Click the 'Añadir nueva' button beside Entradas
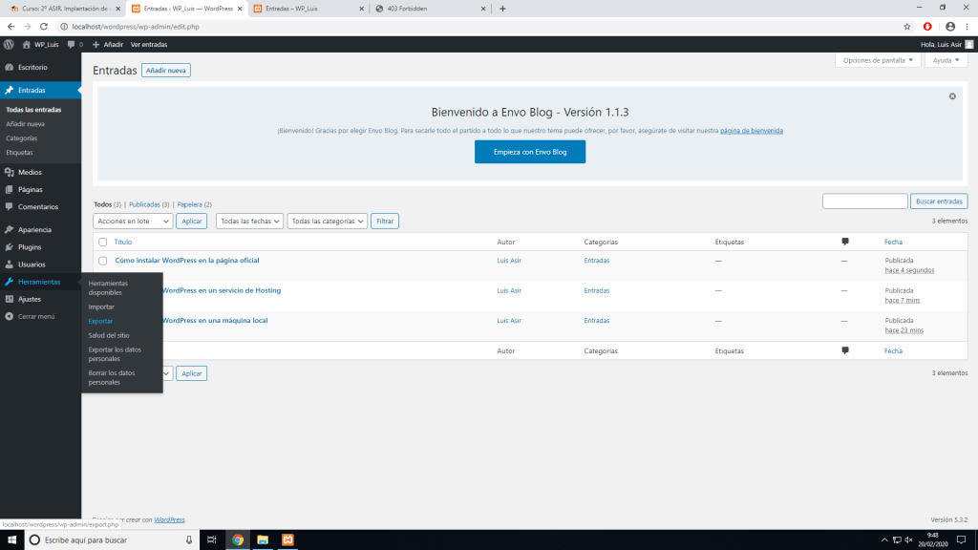This screenshot has width=978, height=550. (166, 71)
